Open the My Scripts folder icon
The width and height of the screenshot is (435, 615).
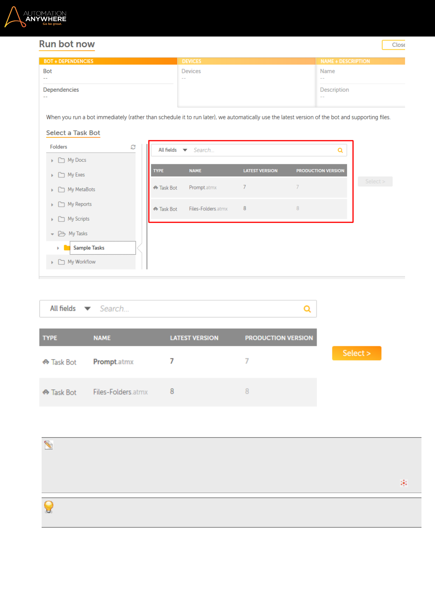click(61, 219)
